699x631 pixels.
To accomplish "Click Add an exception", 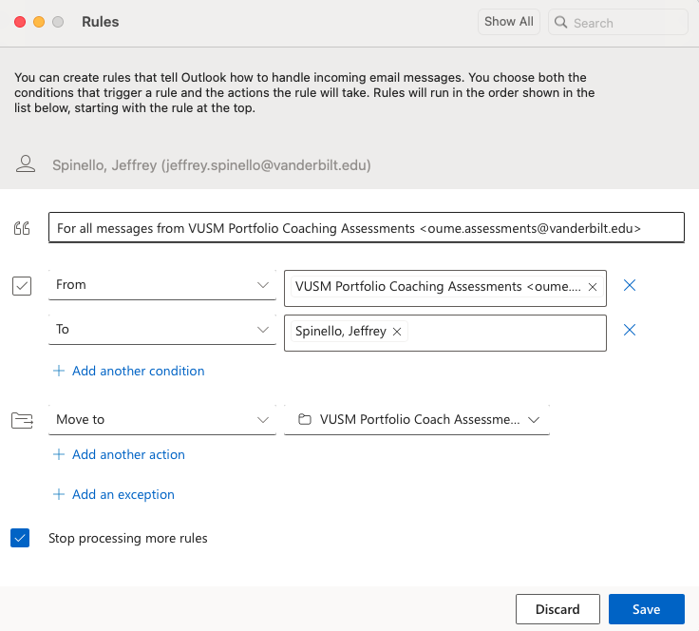I will pyautogui.click(x=123, y=494).
